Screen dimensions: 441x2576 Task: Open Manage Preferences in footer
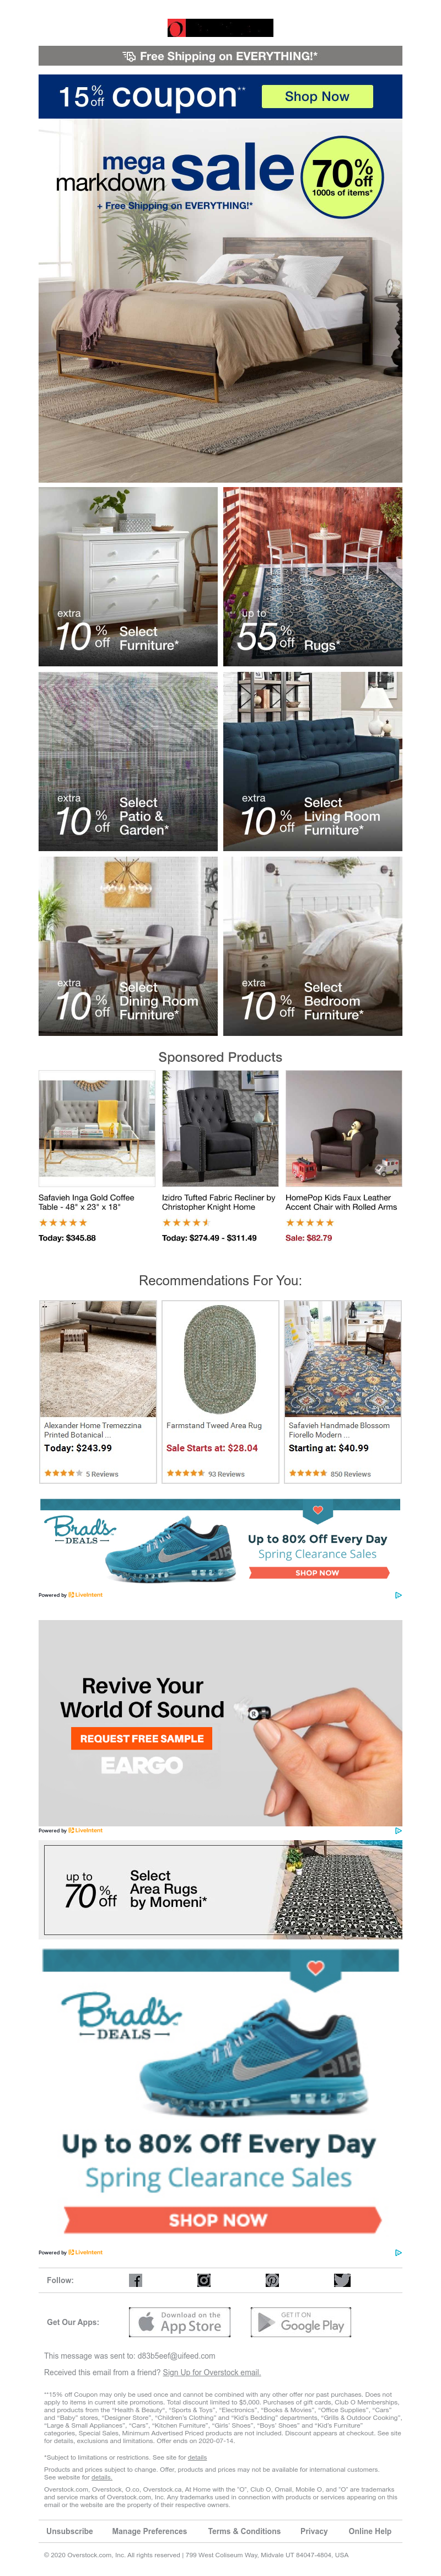point(149,2531)
